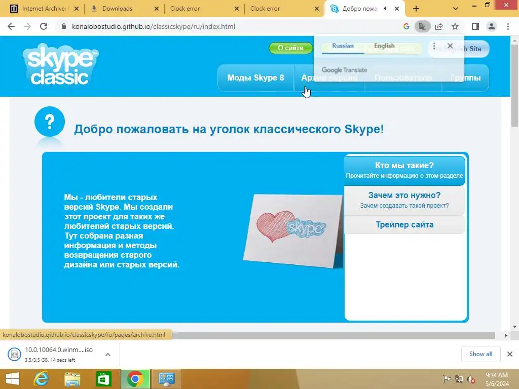Click the horizontal scrollbar right arrow
The height and width of the screenshot is (389, 519).
tap(506, 335)
